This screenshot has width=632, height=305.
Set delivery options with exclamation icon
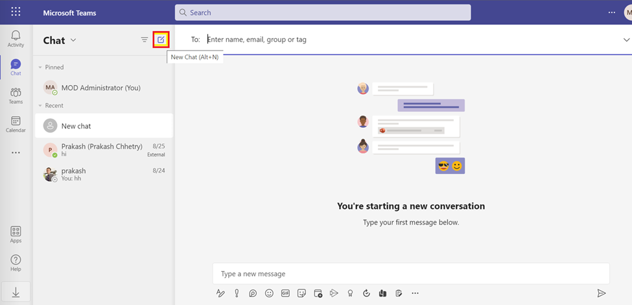tap(237, 293)
